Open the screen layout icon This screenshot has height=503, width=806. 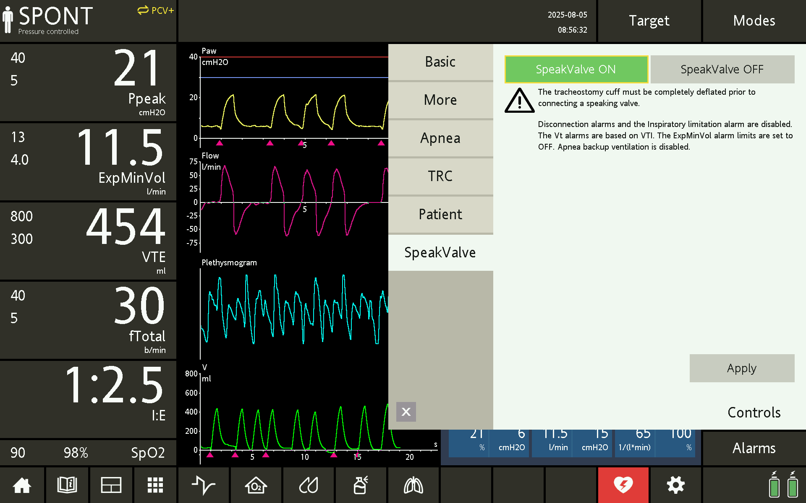111,485
